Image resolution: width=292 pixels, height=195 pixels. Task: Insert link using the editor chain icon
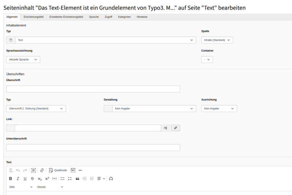tap(42, 170)
